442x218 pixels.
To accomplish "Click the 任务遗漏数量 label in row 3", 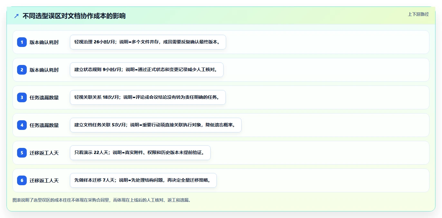I will point(44,97).
